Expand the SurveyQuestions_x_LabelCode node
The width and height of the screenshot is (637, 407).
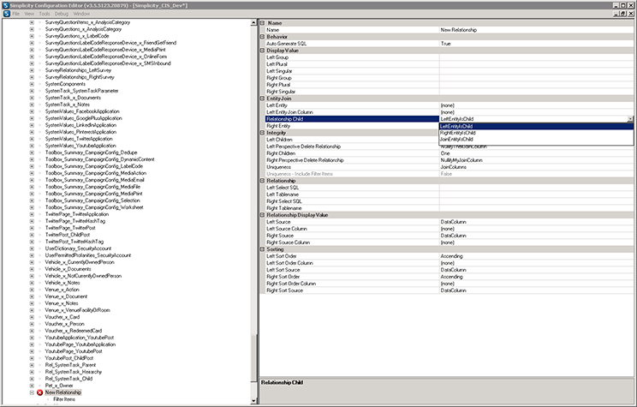click(32, 36)
